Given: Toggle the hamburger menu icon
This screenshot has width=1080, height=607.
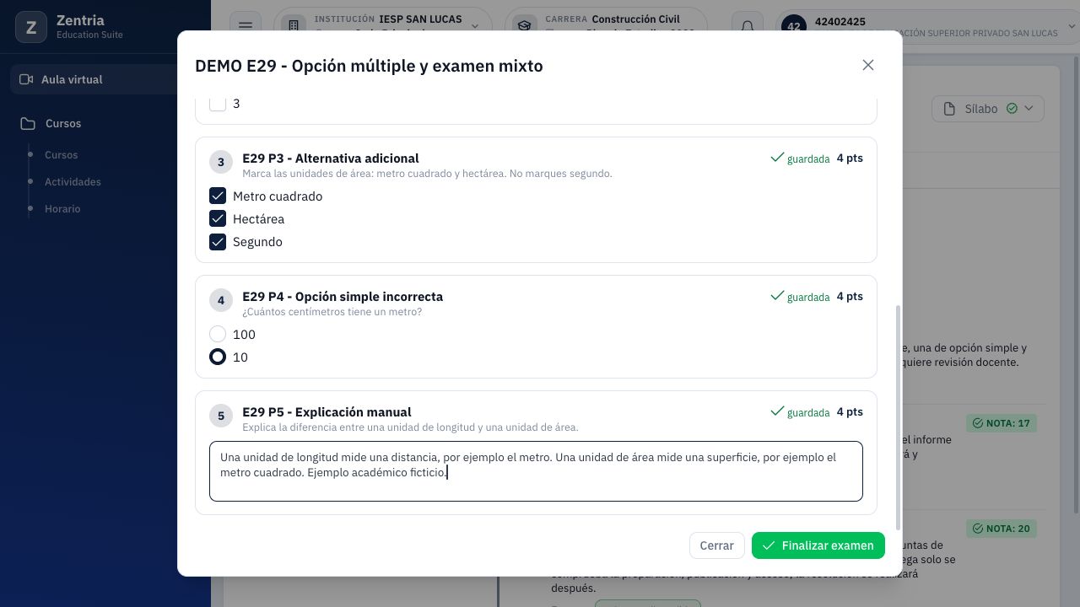Looking at the screenshot, I should click(x=246, y=26).
